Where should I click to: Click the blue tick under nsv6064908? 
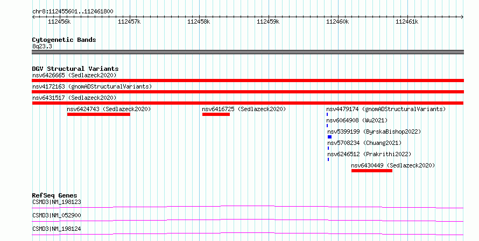point(327,126)
